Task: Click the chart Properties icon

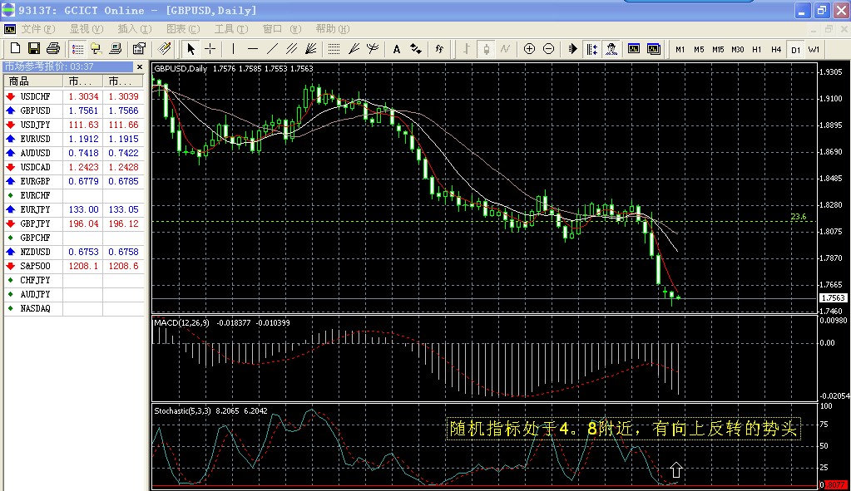Action: 139,49
